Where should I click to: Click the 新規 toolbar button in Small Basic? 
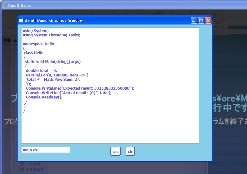pos(11,20)
